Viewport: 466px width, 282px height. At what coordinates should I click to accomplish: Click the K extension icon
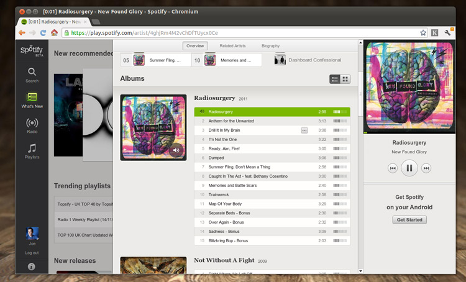click(434, 33)
